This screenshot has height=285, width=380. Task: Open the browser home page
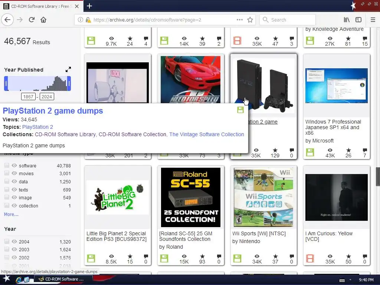[x=43, y=20]
